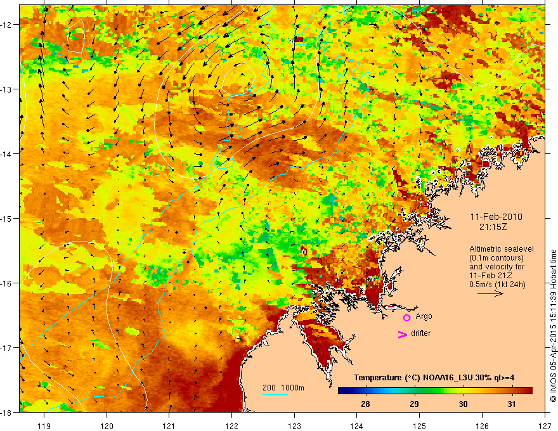Screen dimensions: 558x431
Task: Click longitude axis label 119
Action: 44,426
